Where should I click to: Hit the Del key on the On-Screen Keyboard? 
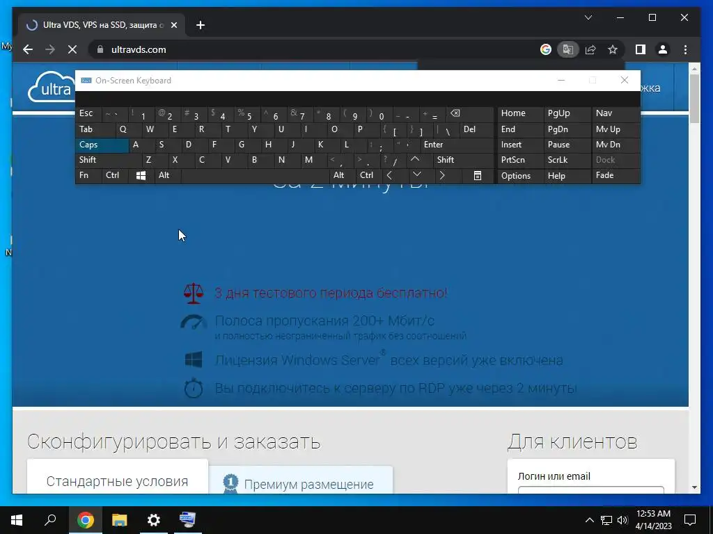coord(476,129)
